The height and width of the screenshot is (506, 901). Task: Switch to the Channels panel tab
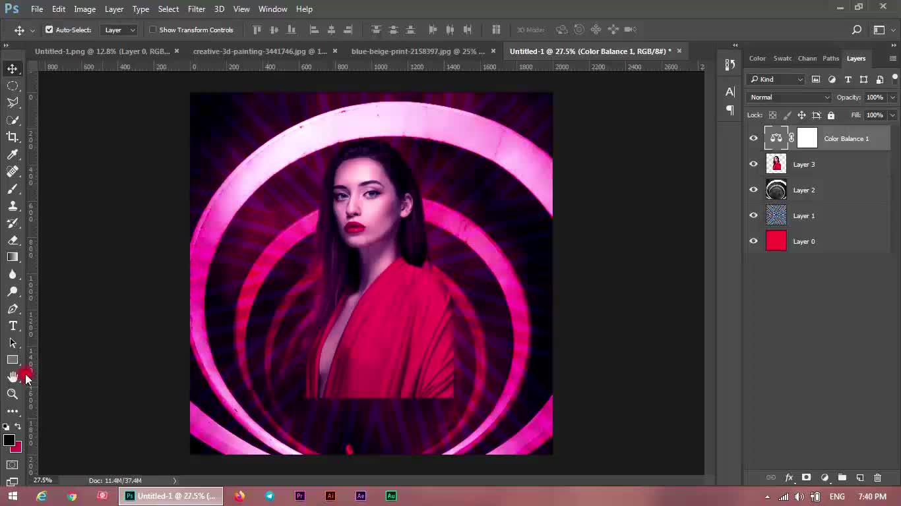(x=807, y=59)
